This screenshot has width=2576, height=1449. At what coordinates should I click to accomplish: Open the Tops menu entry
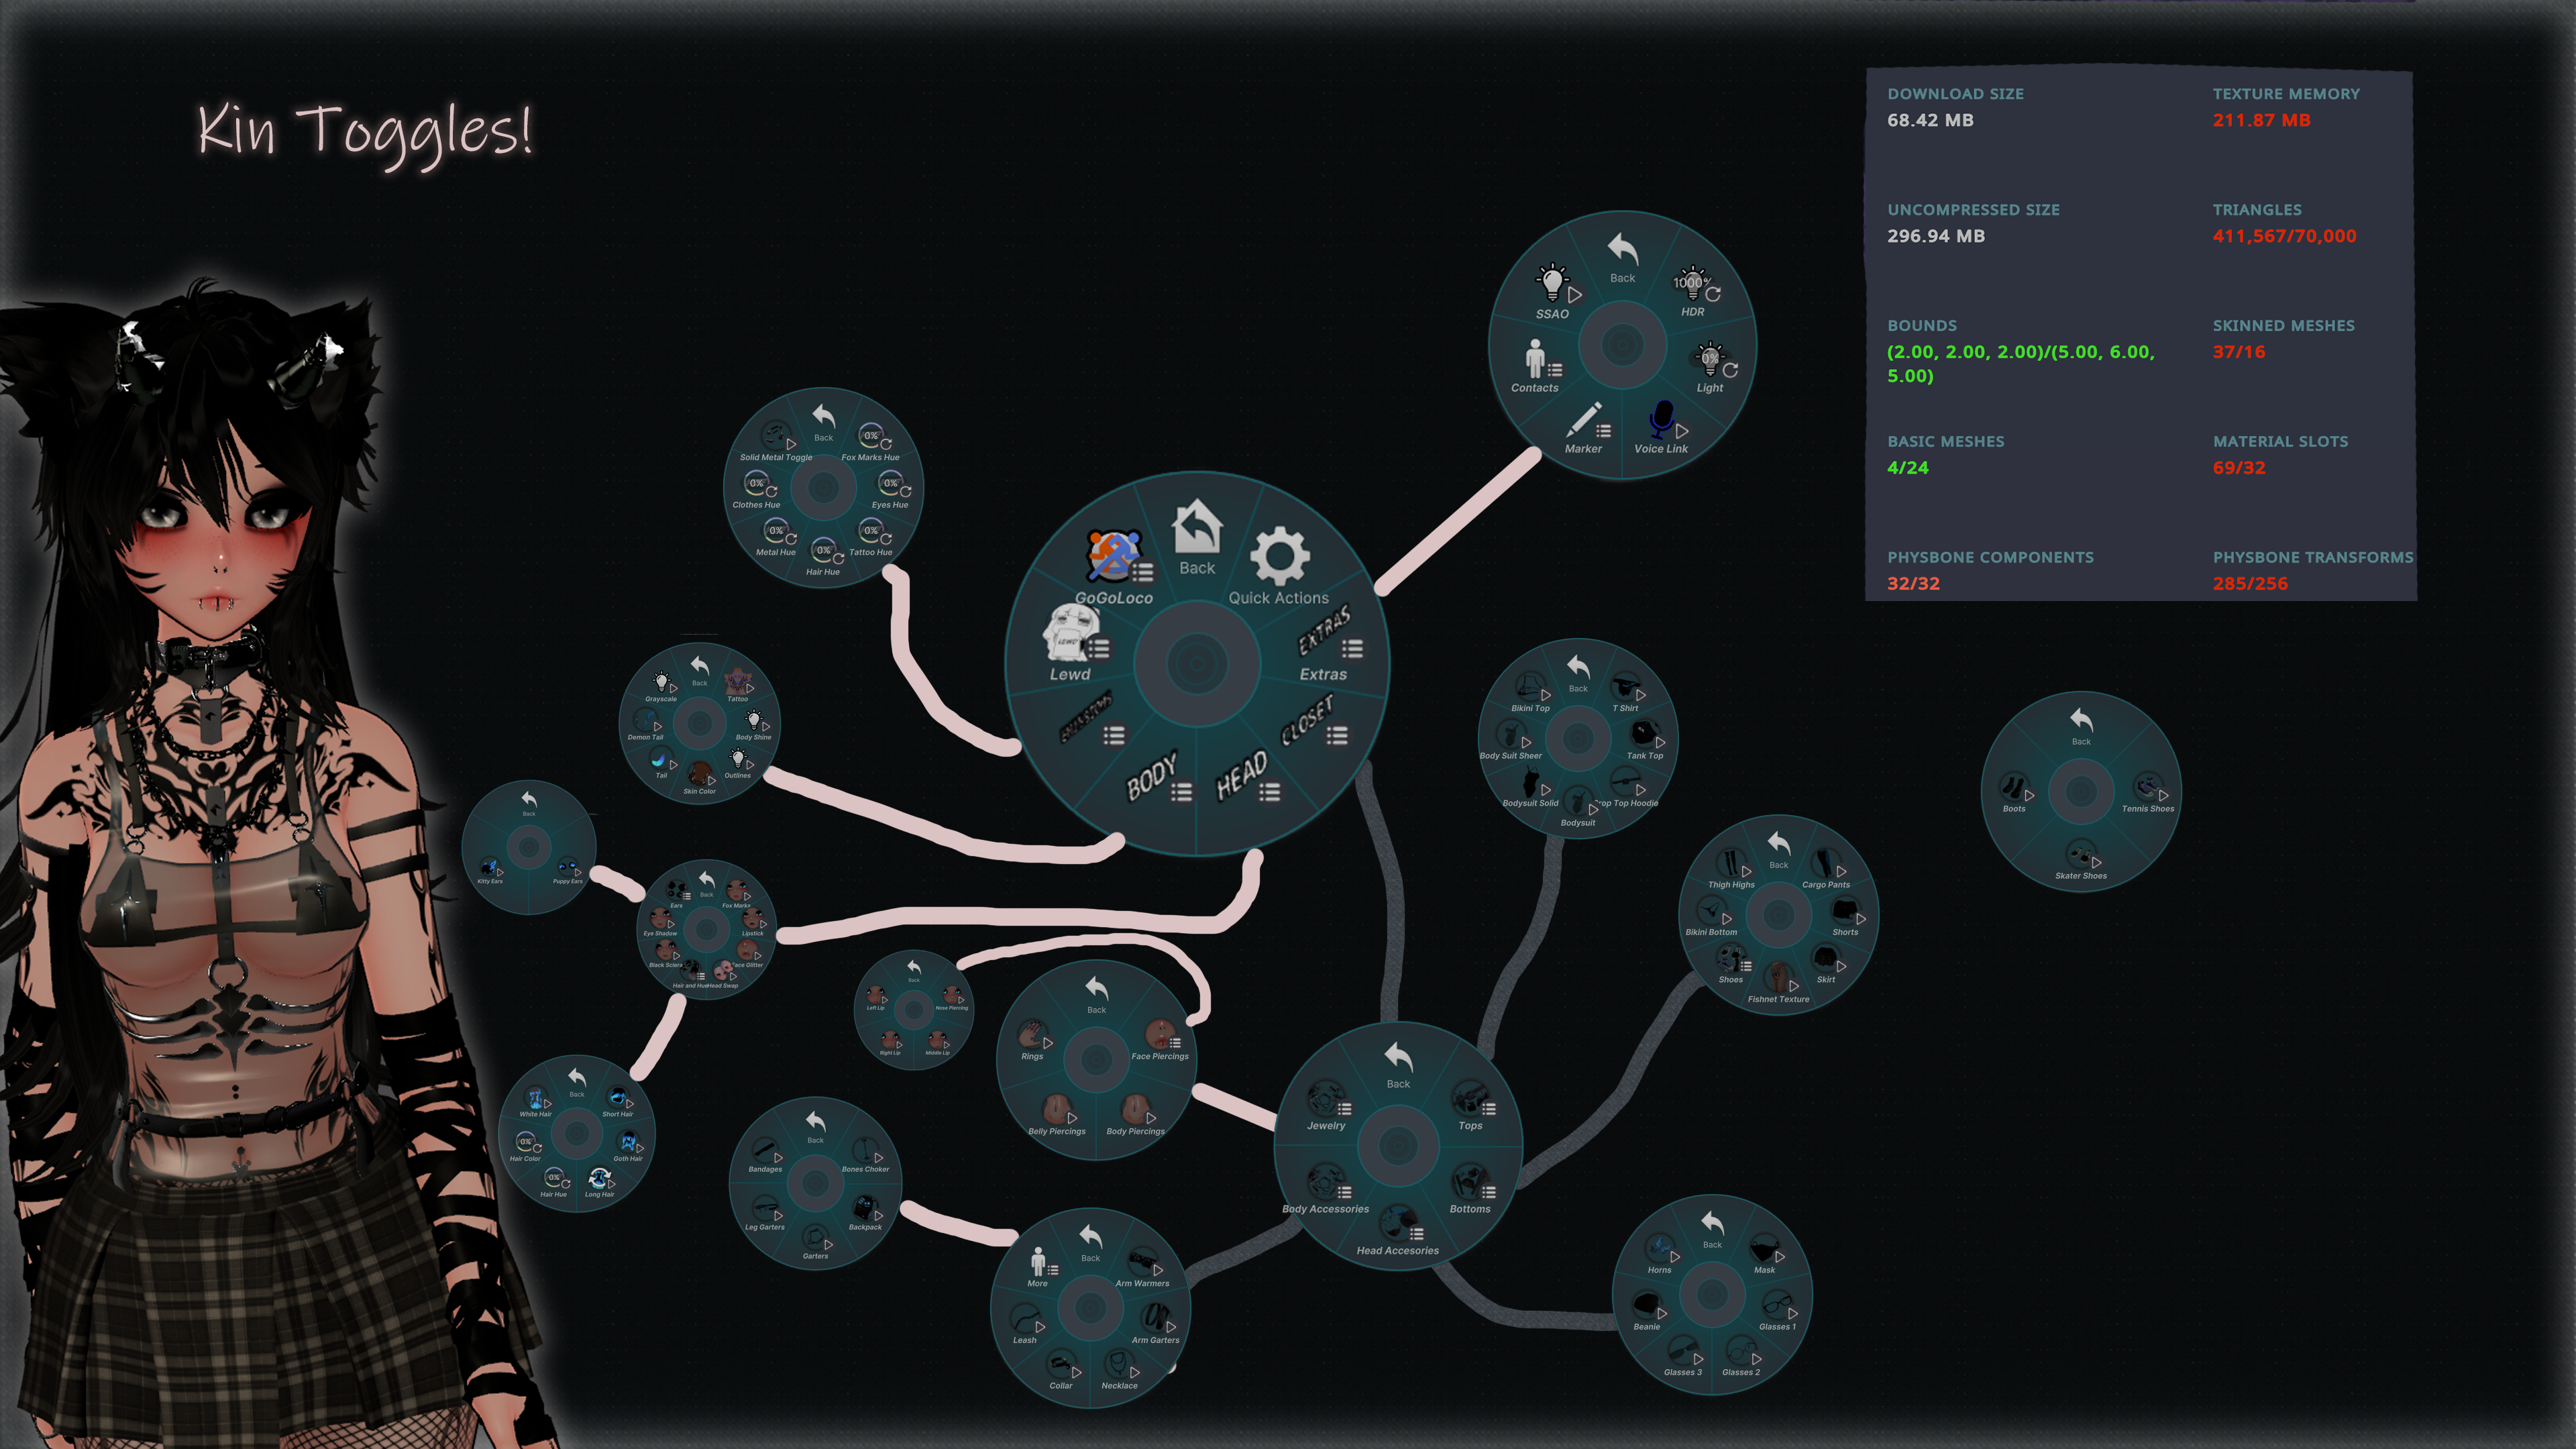pos(1470,1100)
